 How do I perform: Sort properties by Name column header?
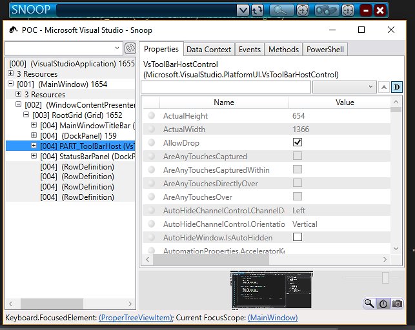click(x=224, y=102)
